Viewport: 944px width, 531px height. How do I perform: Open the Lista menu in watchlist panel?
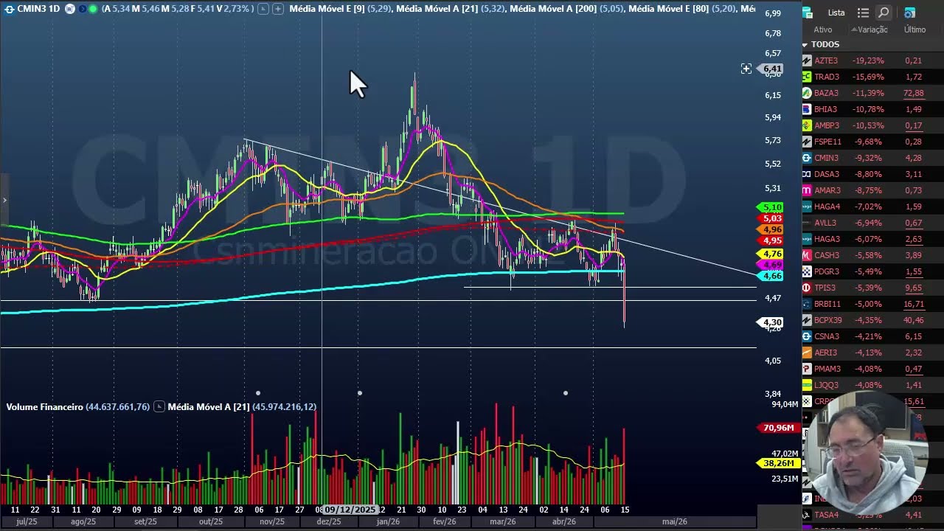click(836, 13)
